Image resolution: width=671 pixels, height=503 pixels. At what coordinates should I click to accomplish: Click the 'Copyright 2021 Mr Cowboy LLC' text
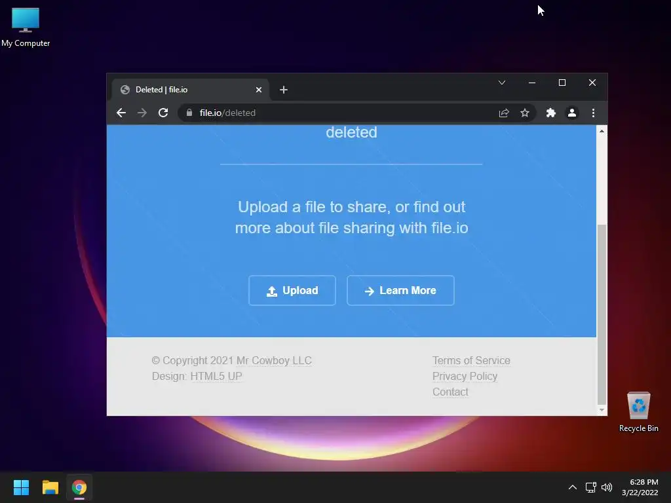pyautogui.click(x=231, y=361)
